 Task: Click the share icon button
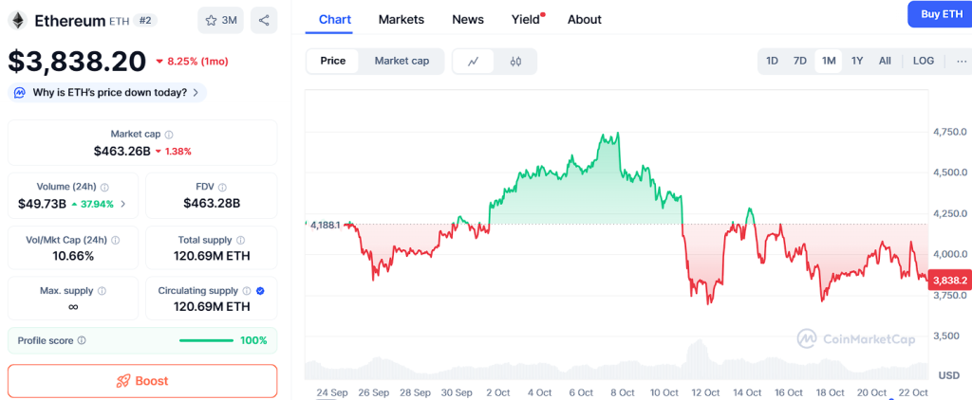click(264, 20)
